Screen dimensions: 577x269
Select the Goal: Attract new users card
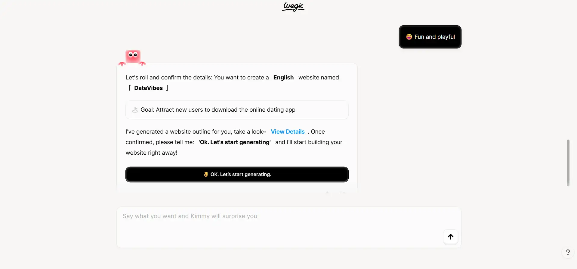pyautogui.click(x=237, y=110)
